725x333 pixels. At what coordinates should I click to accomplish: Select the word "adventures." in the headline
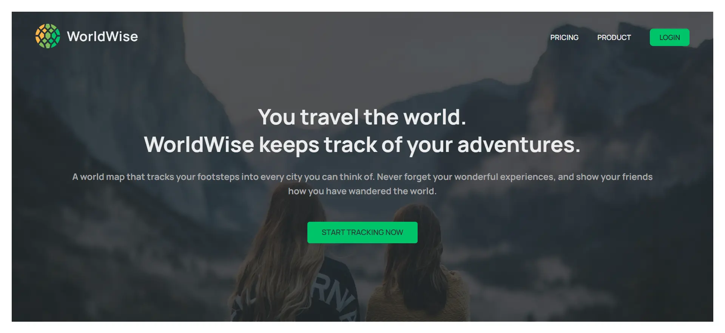[519, 145]
